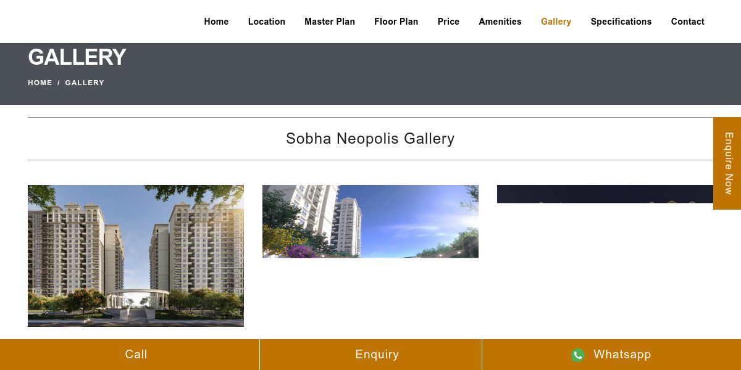This screenshot has width=741, height=370.
Task: Open the Home menu item
Action: tap(216, 22)
